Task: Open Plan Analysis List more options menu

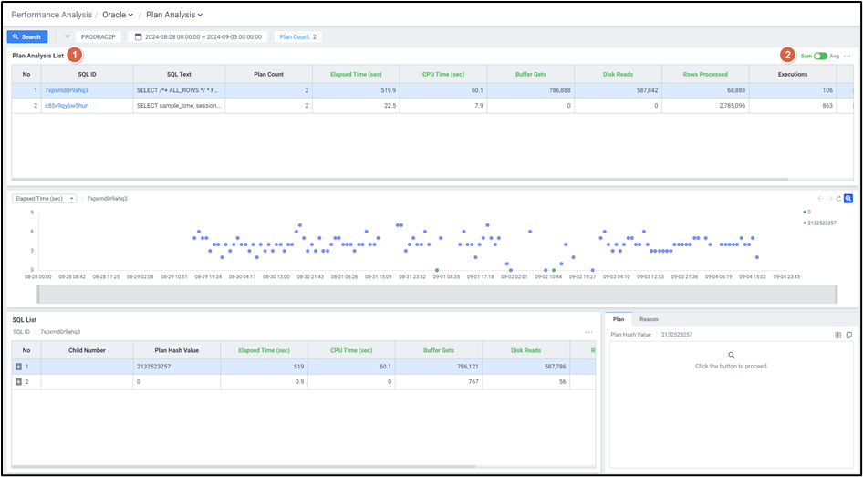Action: [x=847, y=56]
